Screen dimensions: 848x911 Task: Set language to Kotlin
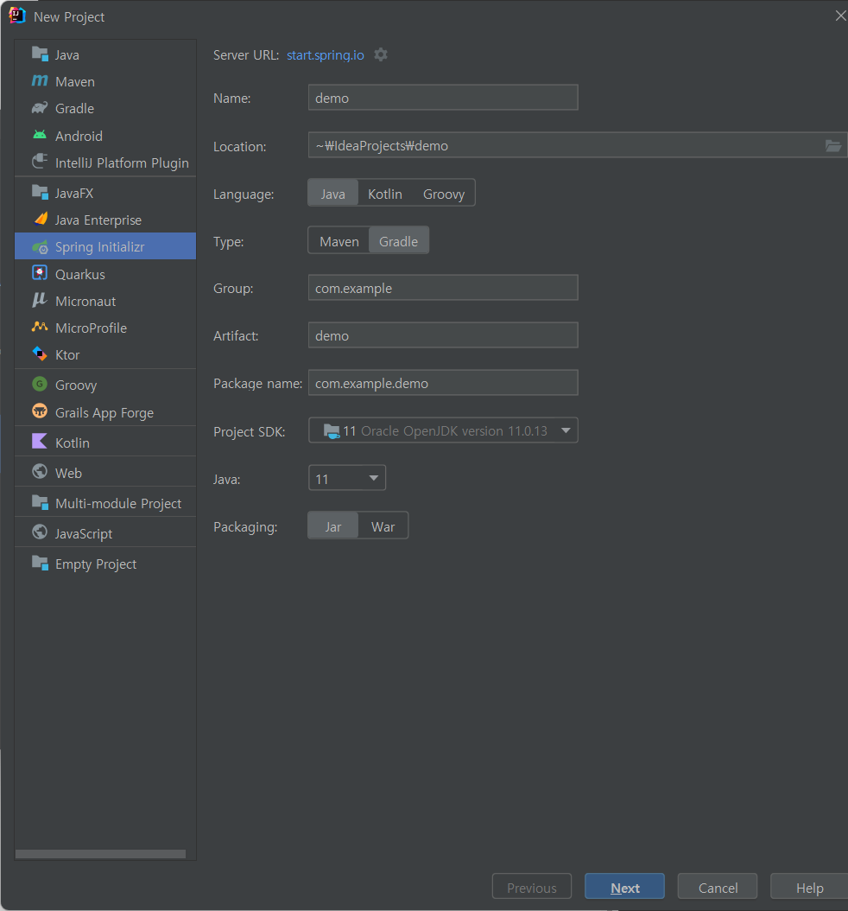tap(385, 194)
